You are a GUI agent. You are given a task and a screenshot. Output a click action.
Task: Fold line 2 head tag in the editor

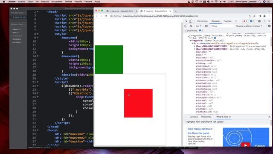[38, 12]
